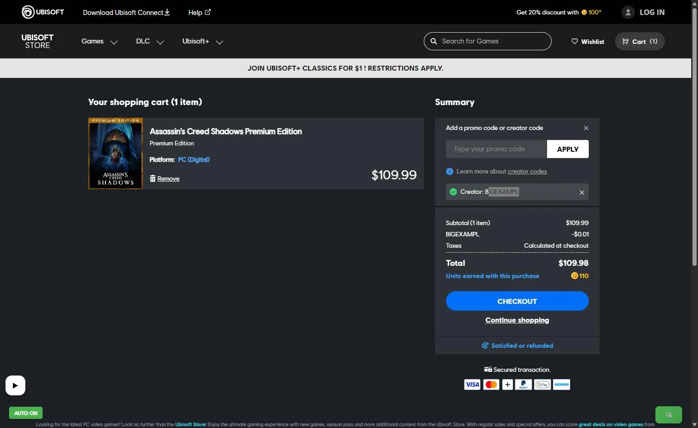This screenshot has width=698, height=428.
Task: Click the search magnifier icon
Action: pyautogui.click(x=434, y=41)
